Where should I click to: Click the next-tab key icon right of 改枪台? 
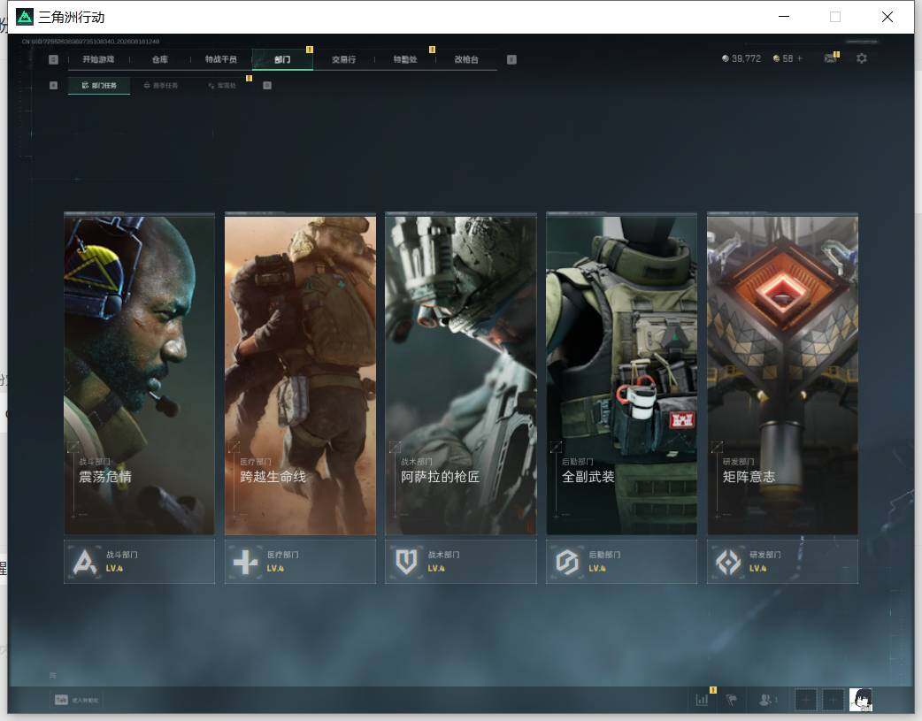pyautogui.click(x=511, y=59)
